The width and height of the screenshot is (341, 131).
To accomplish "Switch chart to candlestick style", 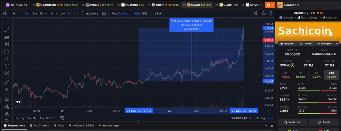I will coord(70,13).
